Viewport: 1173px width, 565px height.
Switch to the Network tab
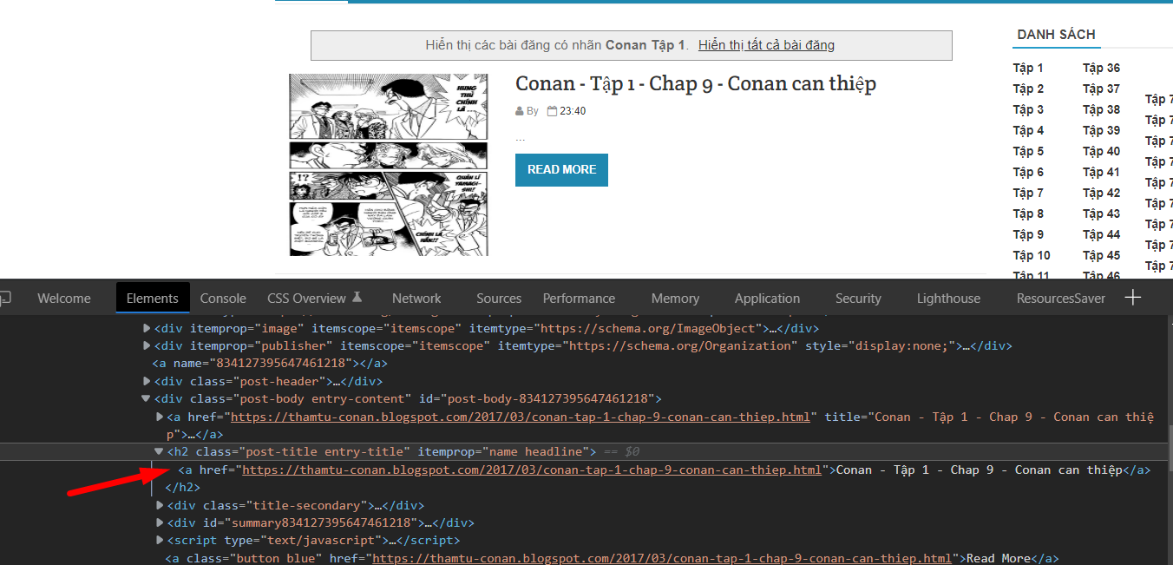[x=416, y=298]
